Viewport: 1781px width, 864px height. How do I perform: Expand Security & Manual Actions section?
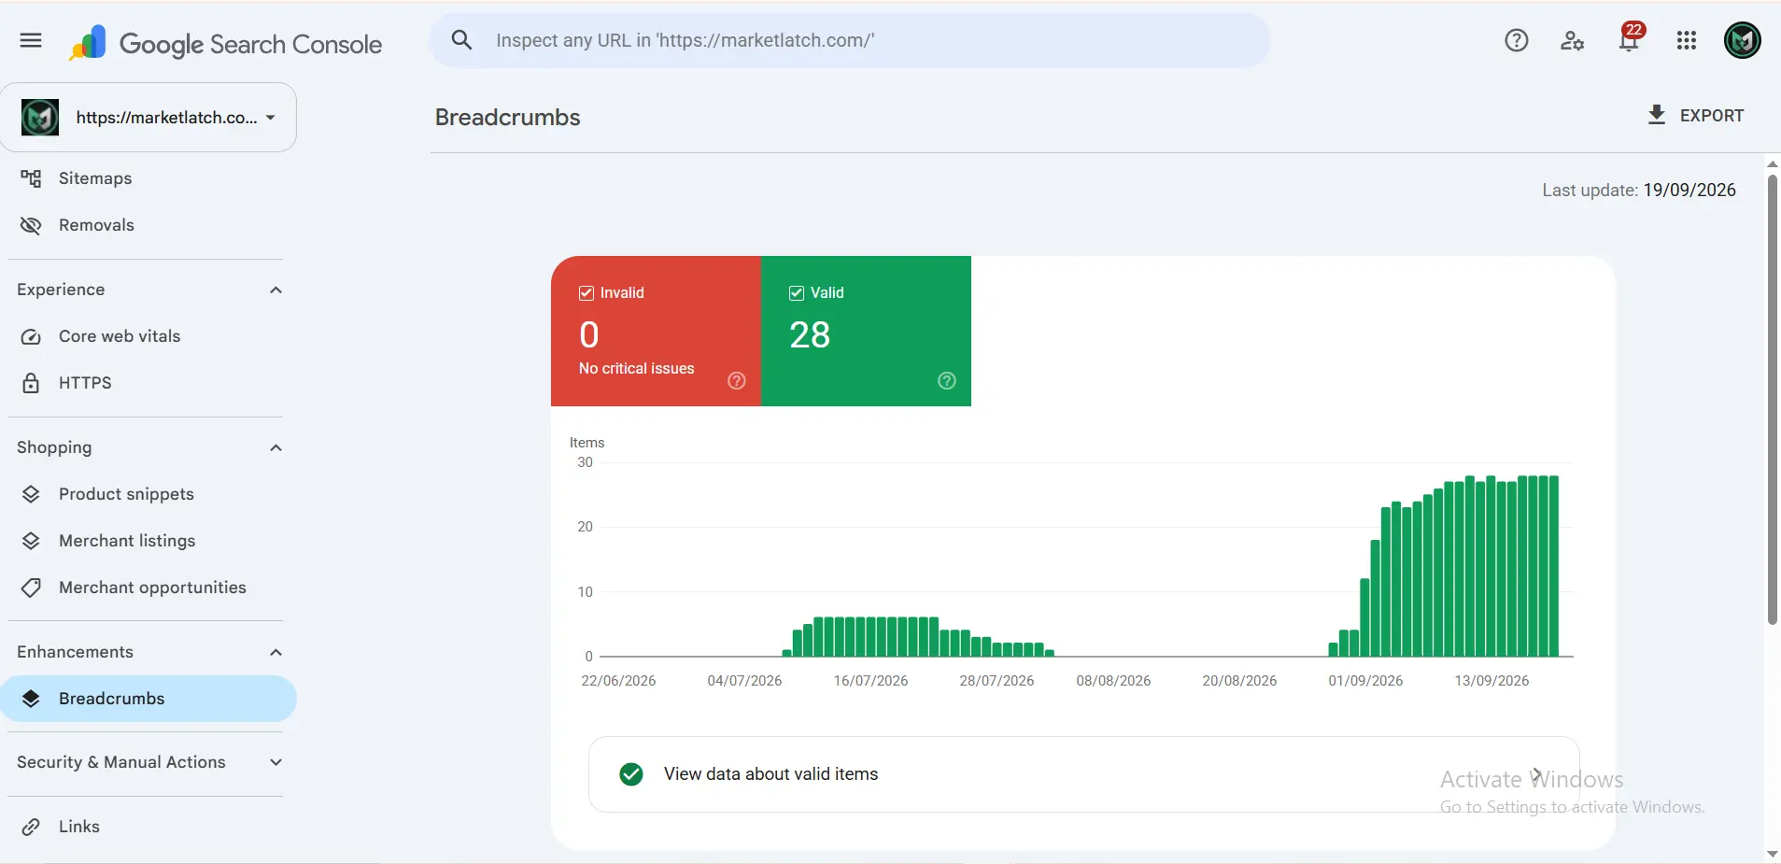coord(276,762)
